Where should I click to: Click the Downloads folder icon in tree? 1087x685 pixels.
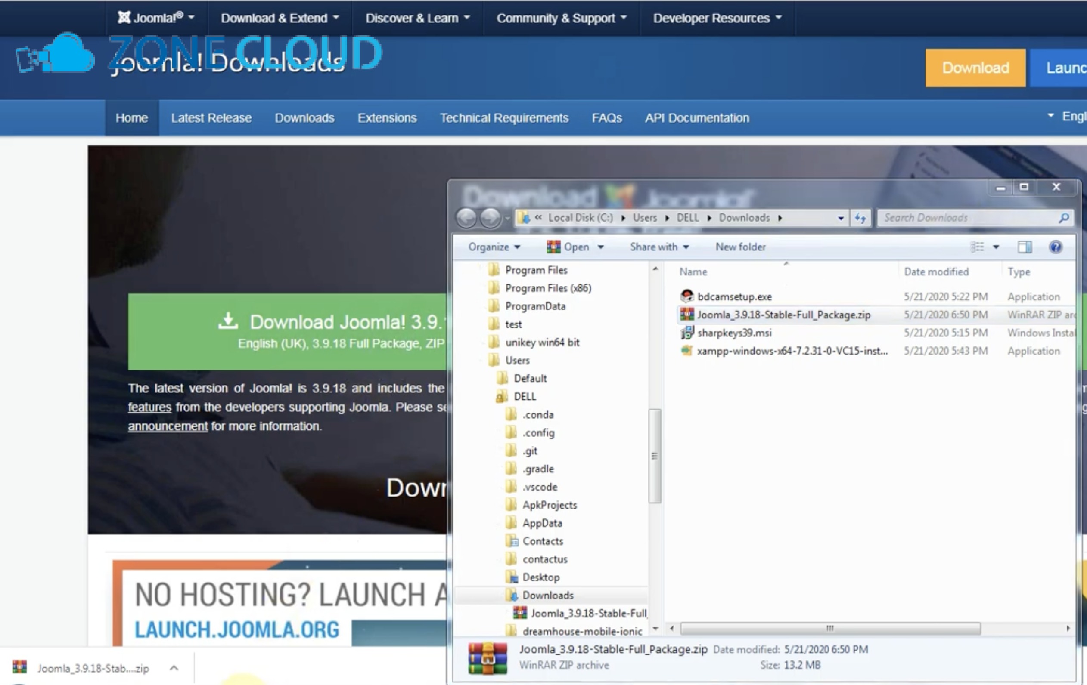pyautogui.click(x=511, y=595)
